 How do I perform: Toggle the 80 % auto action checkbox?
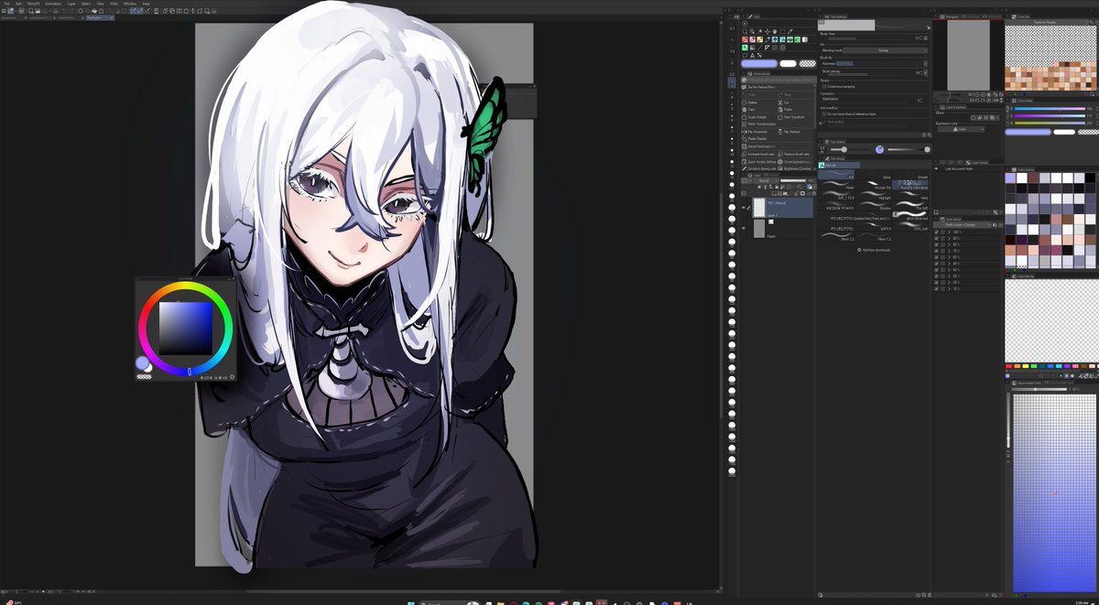[936, 244]
